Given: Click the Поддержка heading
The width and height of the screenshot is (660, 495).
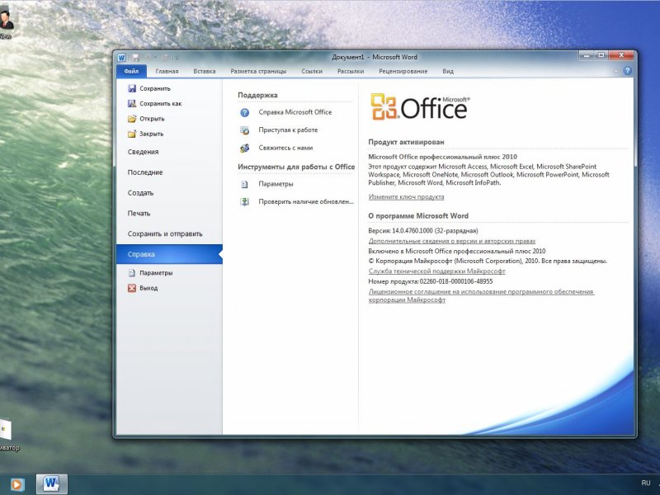Looking at the screenshot, I should click(x=257, y=95).
